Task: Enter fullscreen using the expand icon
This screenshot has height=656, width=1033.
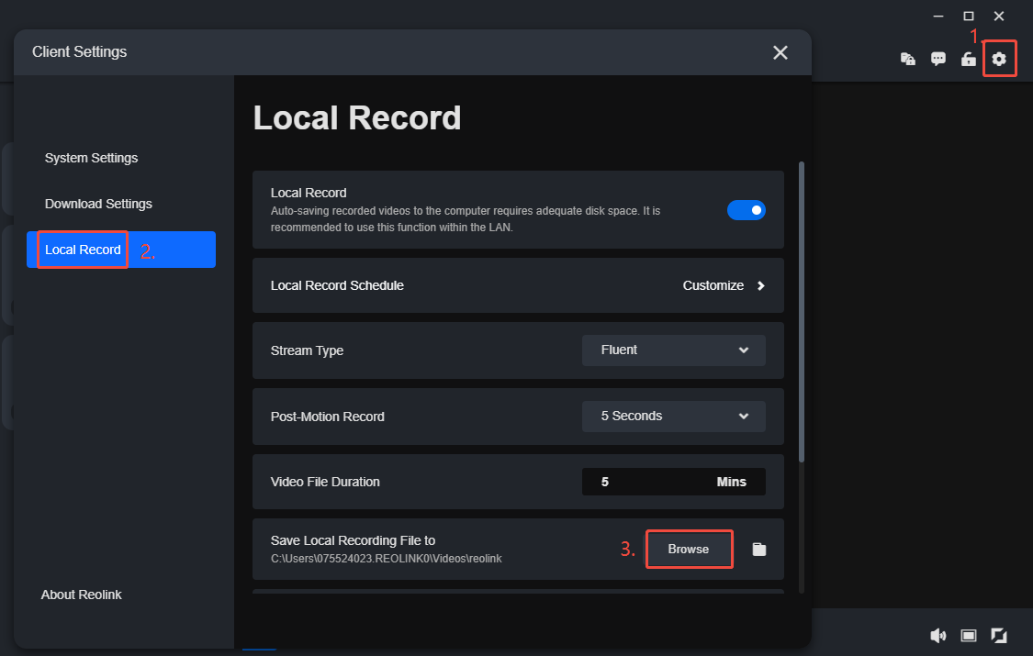Action: [x=998, y=635]
